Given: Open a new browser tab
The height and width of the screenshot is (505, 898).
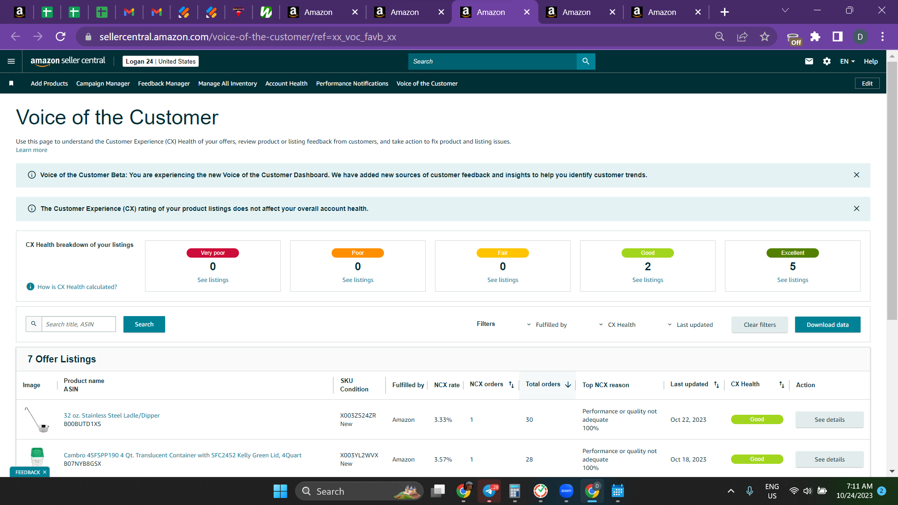Looking at the screenshot, I should pyautogui.click(x=724, y=12).
